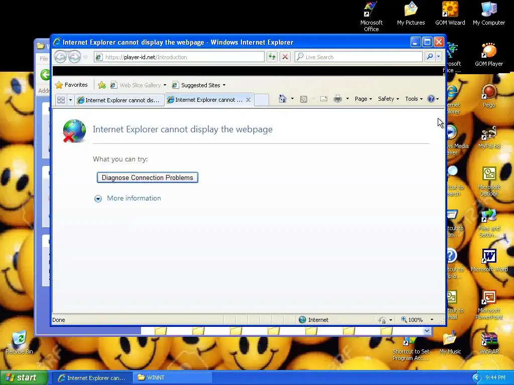The width and height of the screenshot is (514, 385).
Task: Select the Recycle Bin desktop icon
Action: pos(19,342)
